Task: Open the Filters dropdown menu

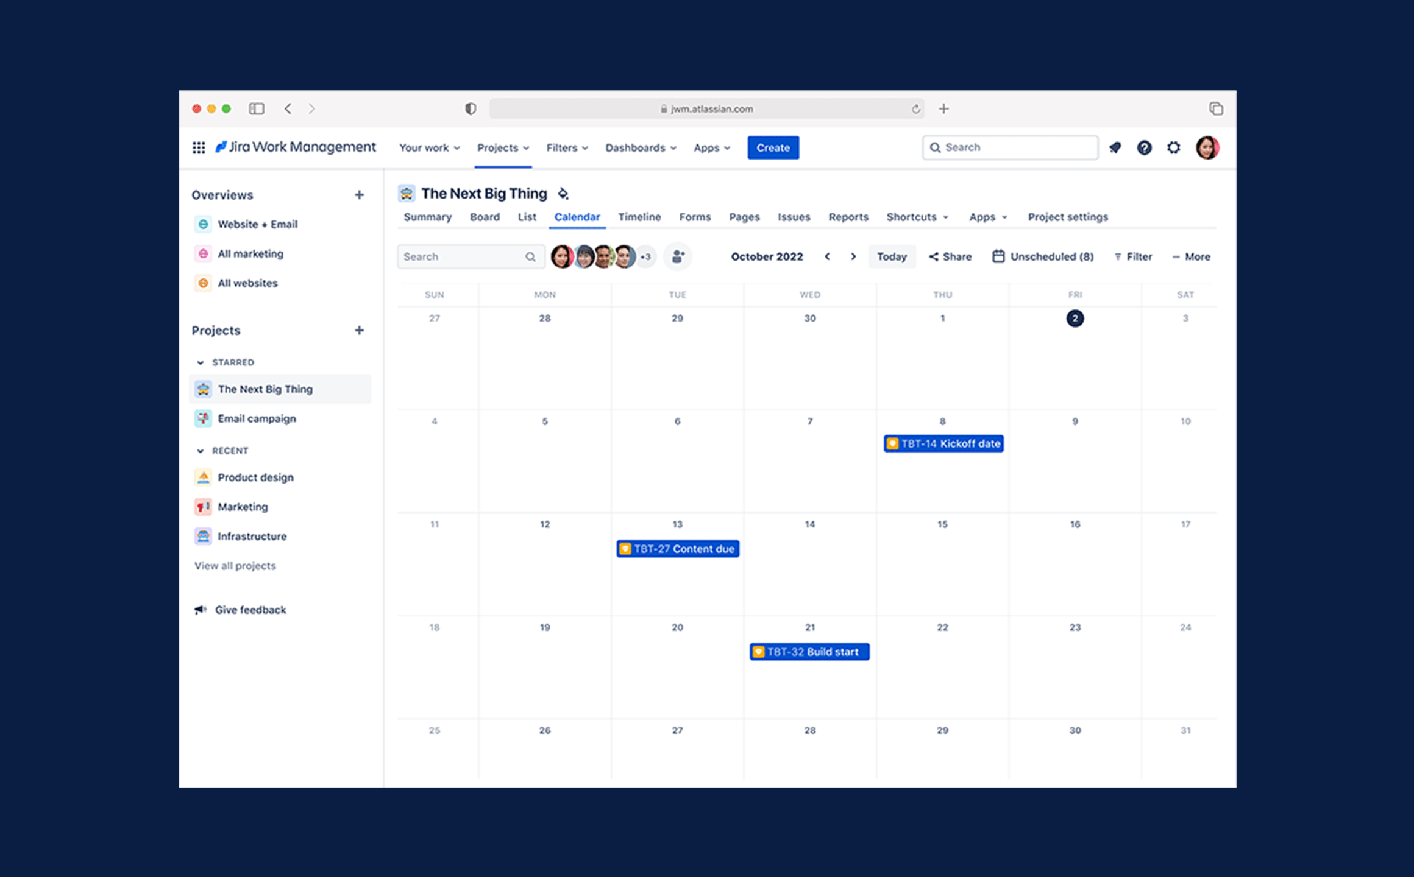Action: click(567, 147)
